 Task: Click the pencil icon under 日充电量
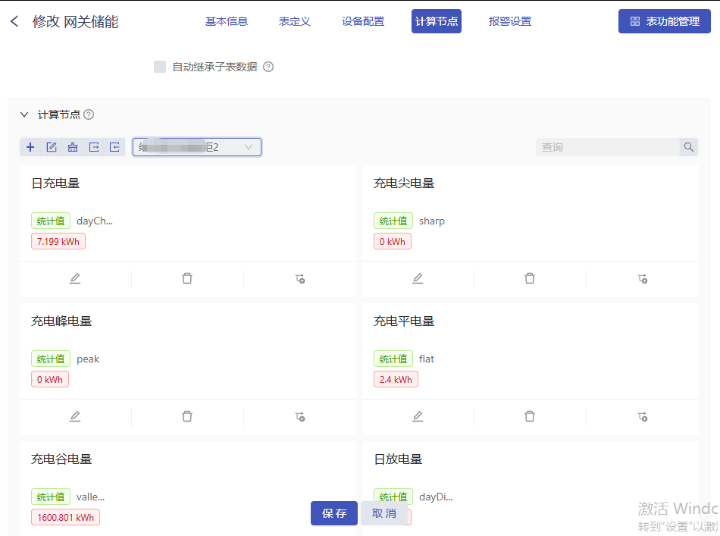(74, 278)
